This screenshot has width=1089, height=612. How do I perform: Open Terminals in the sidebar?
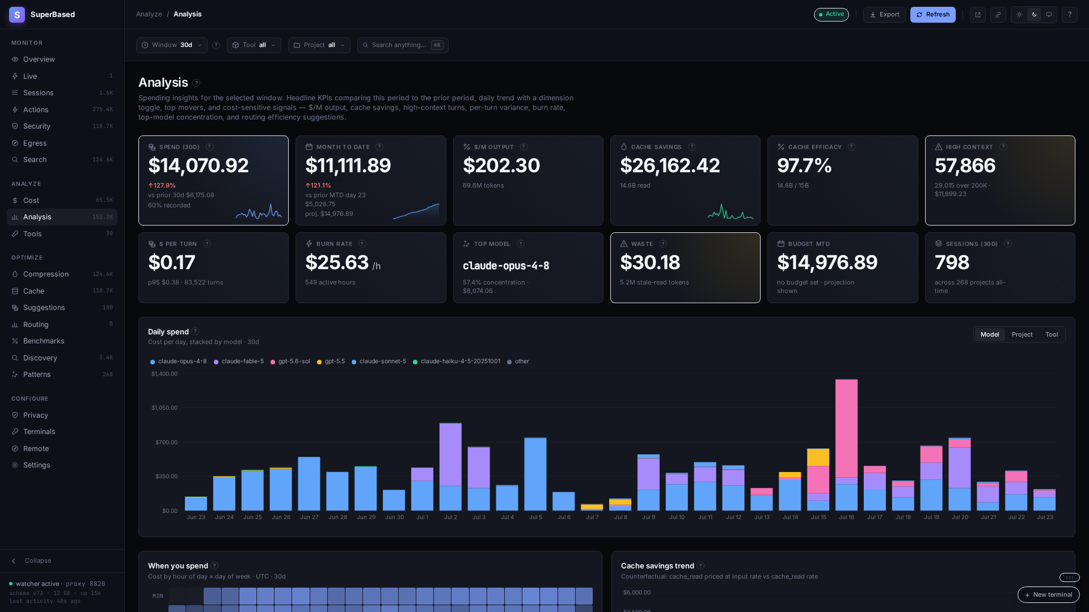[x=62, y=432]
